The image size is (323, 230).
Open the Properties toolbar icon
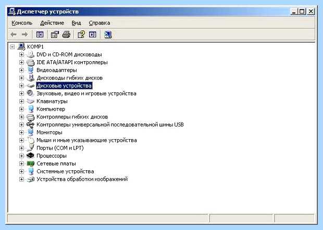coord(55,34)
